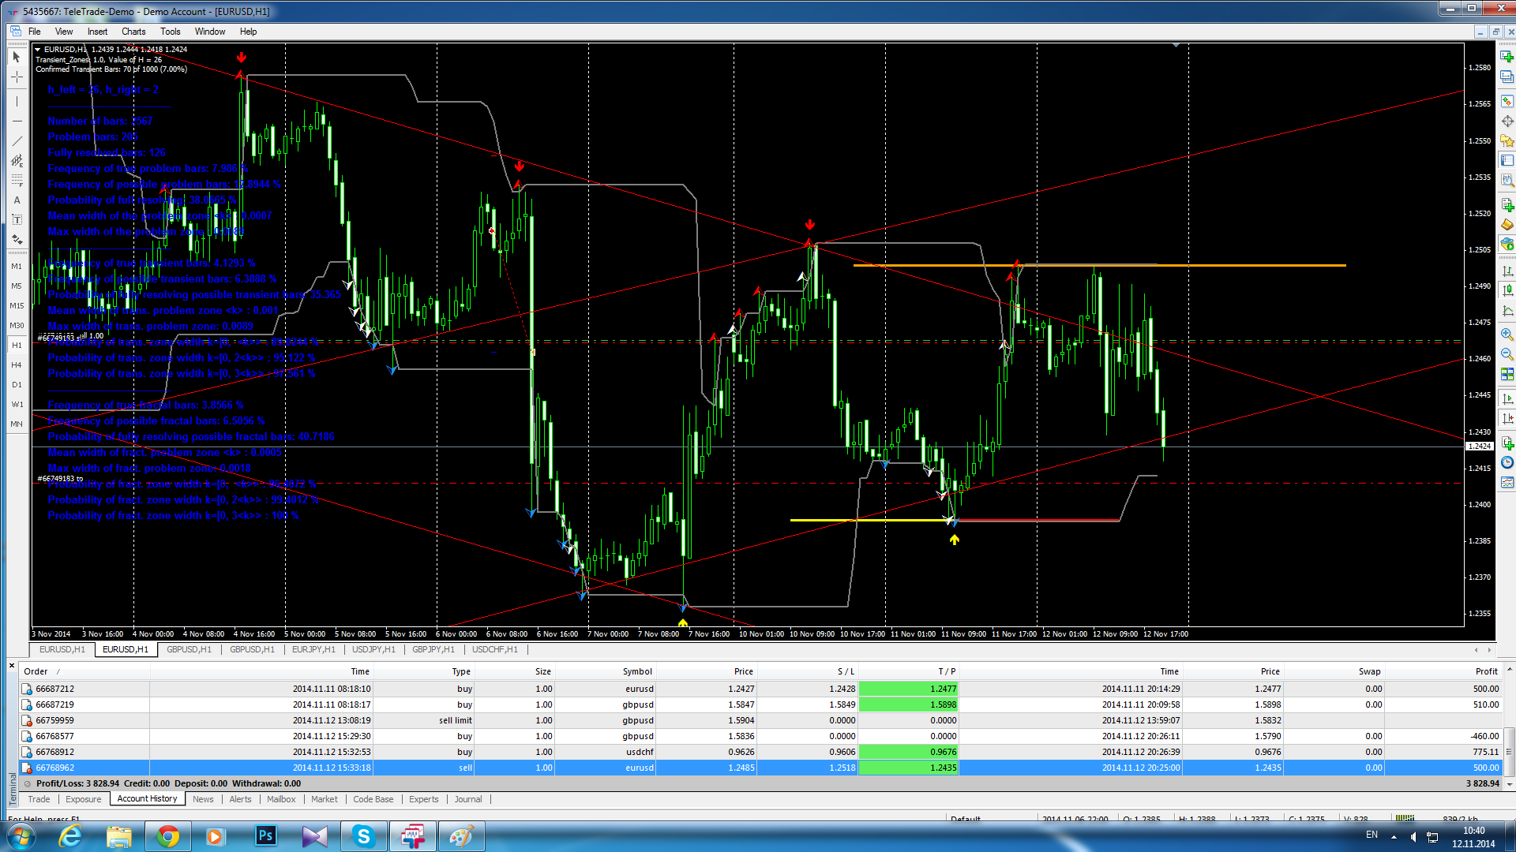Switch to bar chart display icon

[1507, 271]
